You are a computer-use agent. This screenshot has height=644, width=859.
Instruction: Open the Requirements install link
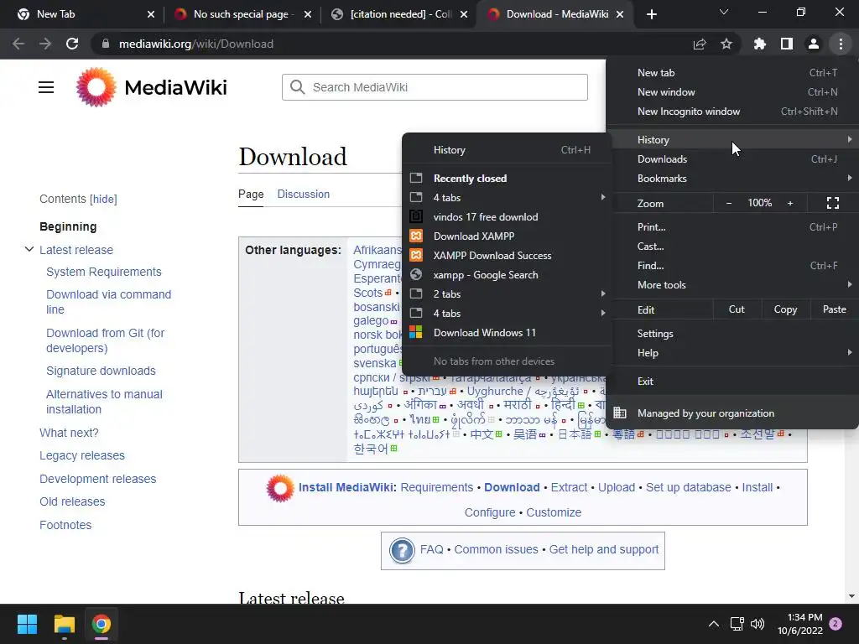436,487
